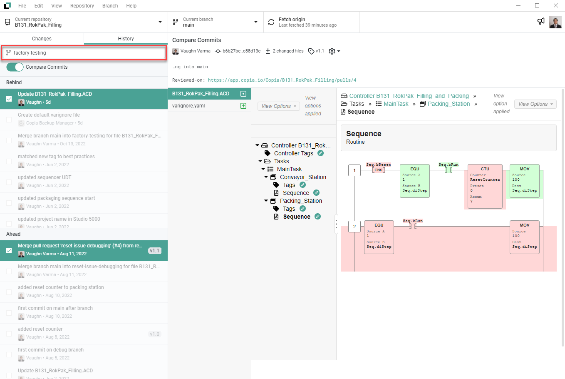Click the modified-file icon beside B131_RokPak_Filling.ACD
This screenshot has width=565, height=379.
click(243, 93)
